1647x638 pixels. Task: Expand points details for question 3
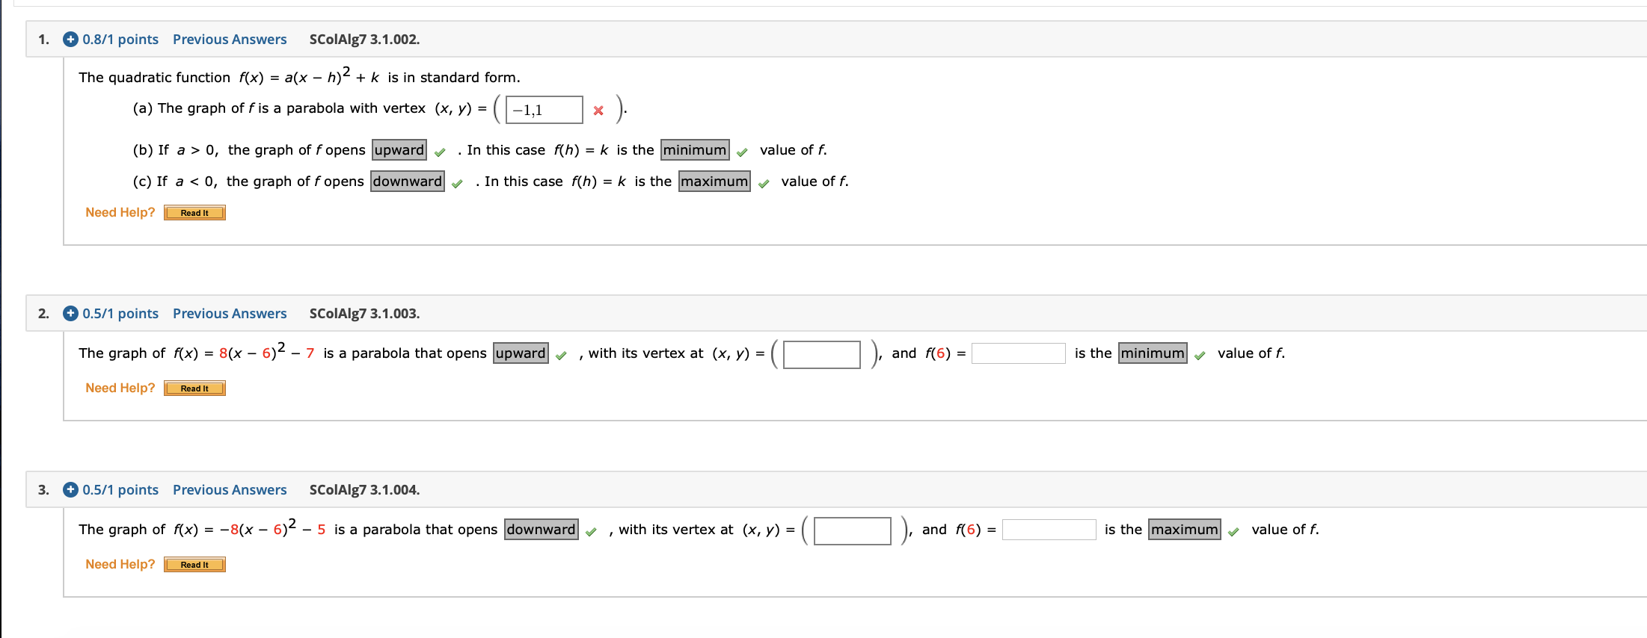[x=70, y=490]
